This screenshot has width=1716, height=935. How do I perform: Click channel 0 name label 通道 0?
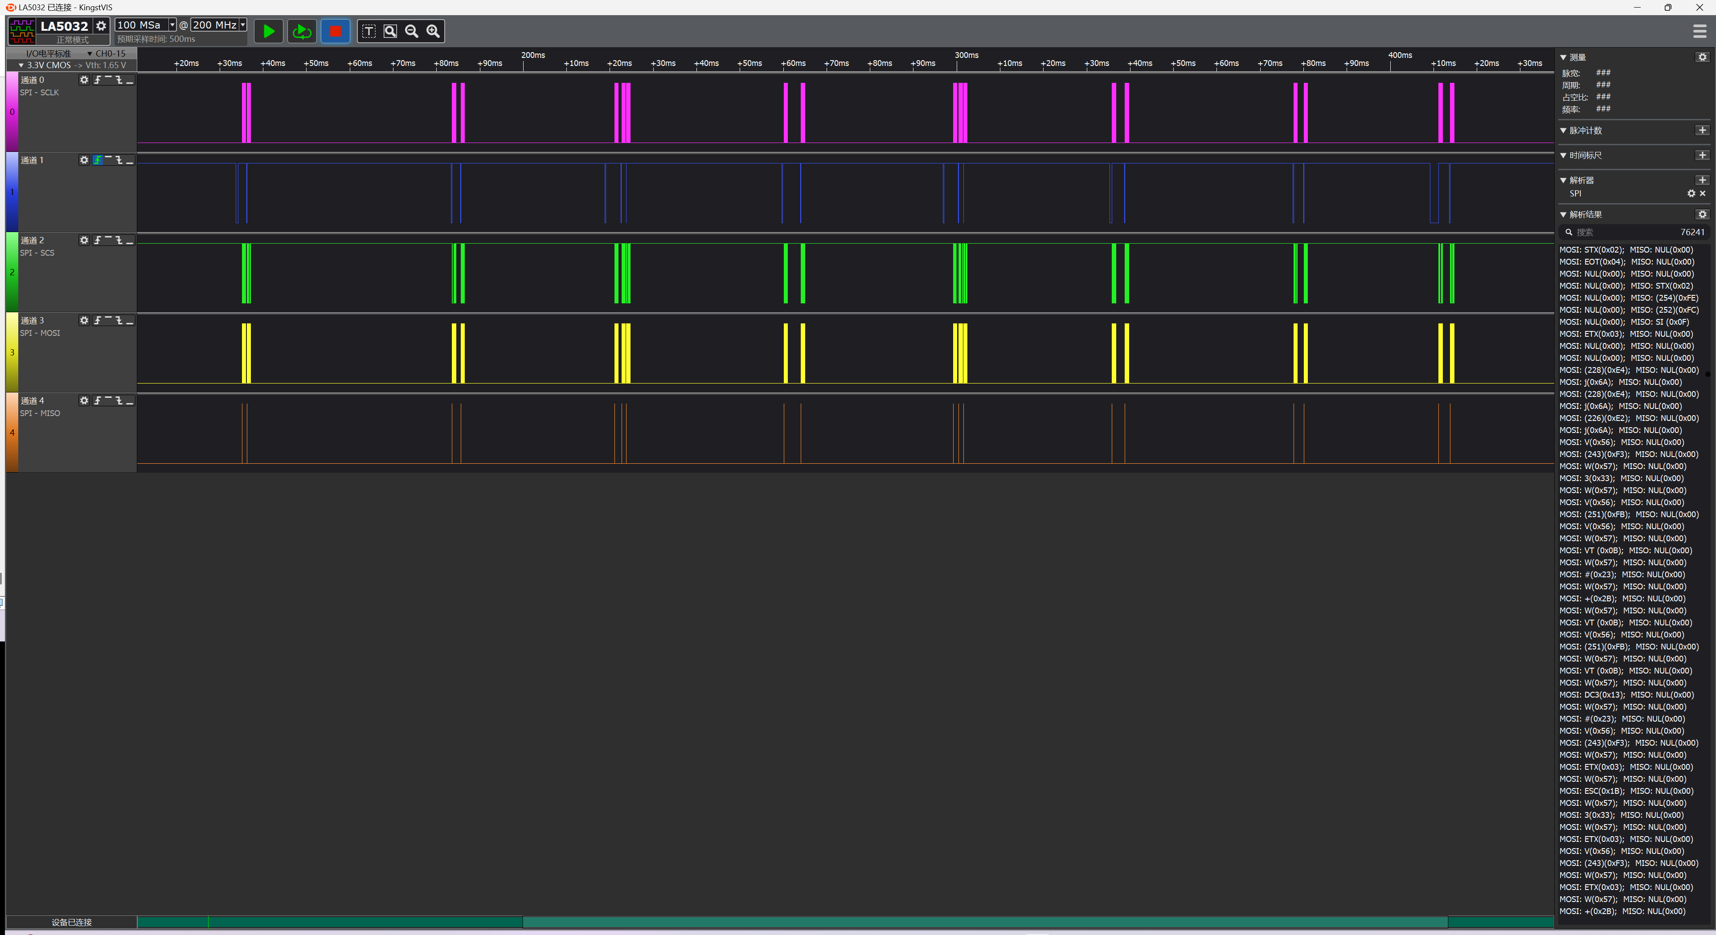click(32, 80)
